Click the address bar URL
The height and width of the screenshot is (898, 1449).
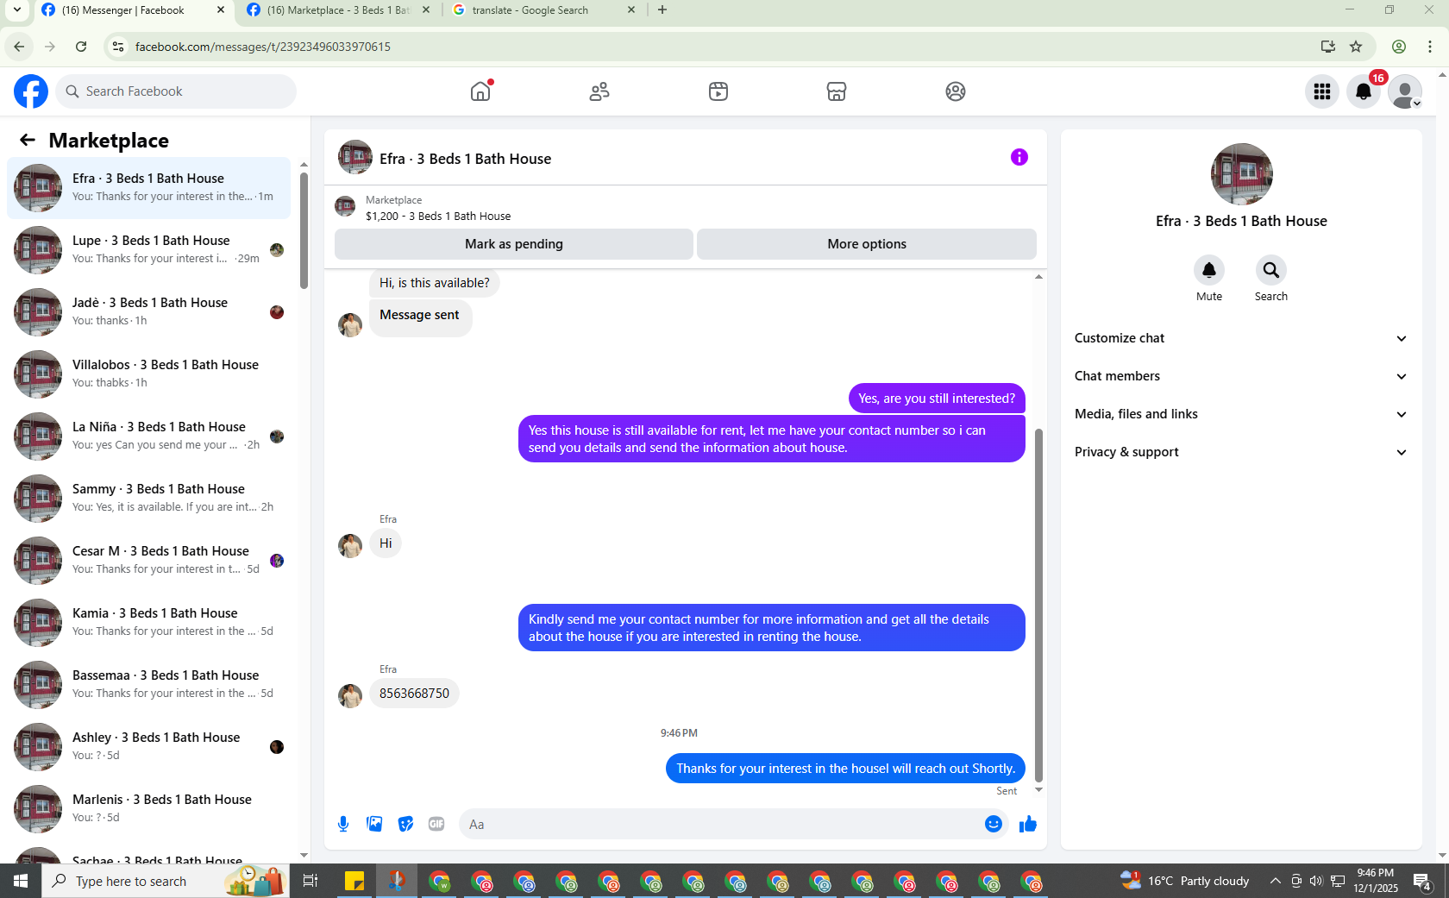(263, 47)
